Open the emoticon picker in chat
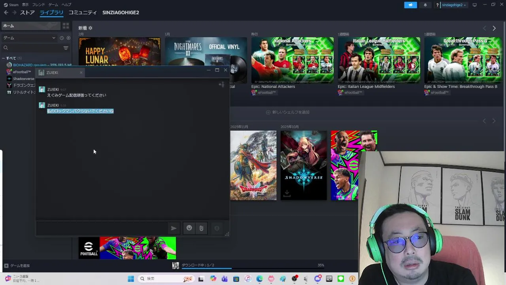 point(189,228)
